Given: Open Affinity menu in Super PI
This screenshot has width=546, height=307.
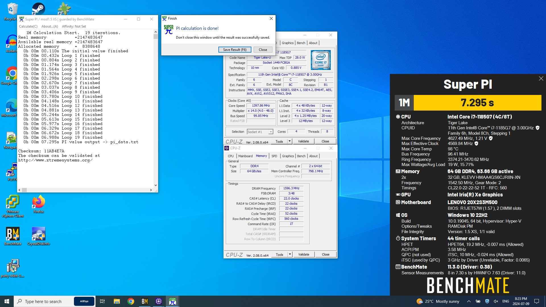Looking at the screenshot, I should tap(74, 26).
